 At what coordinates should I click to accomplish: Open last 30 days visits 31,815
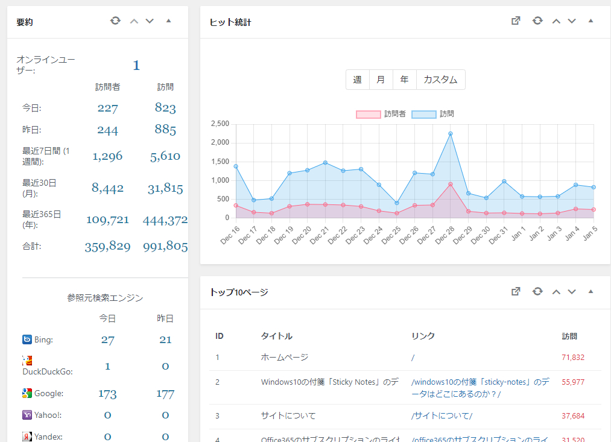(x=165, y=189)
